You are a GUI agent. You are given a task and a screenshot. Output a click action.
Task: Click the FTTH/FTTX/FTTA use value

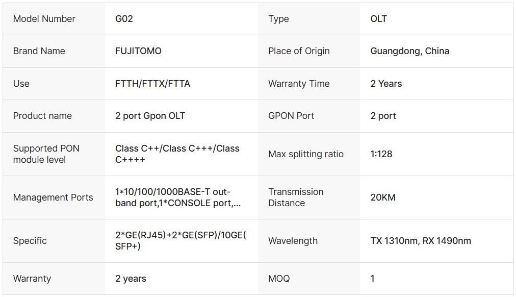click(x=152, y=84)
